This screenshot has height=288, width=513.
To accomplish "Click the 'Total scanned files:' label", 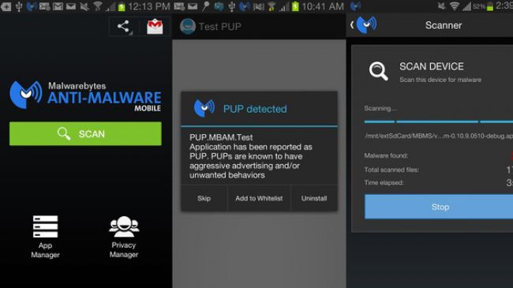I will [x=391, y=170].
